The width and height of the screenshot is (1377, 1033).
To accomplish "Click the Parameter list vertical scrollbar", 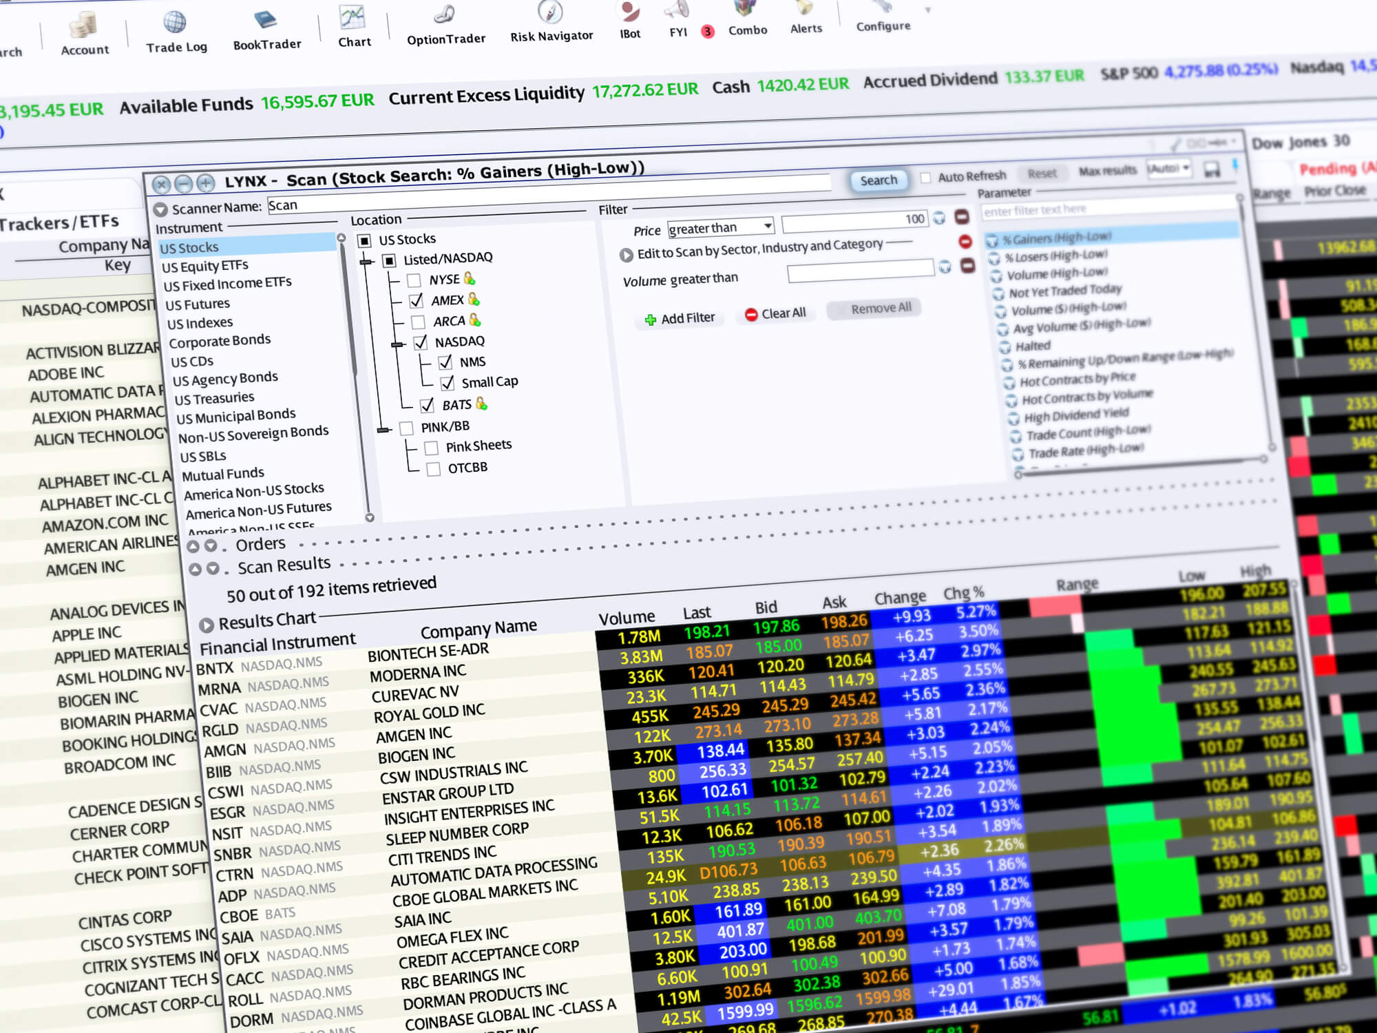I will click(x=1255, y=324).
